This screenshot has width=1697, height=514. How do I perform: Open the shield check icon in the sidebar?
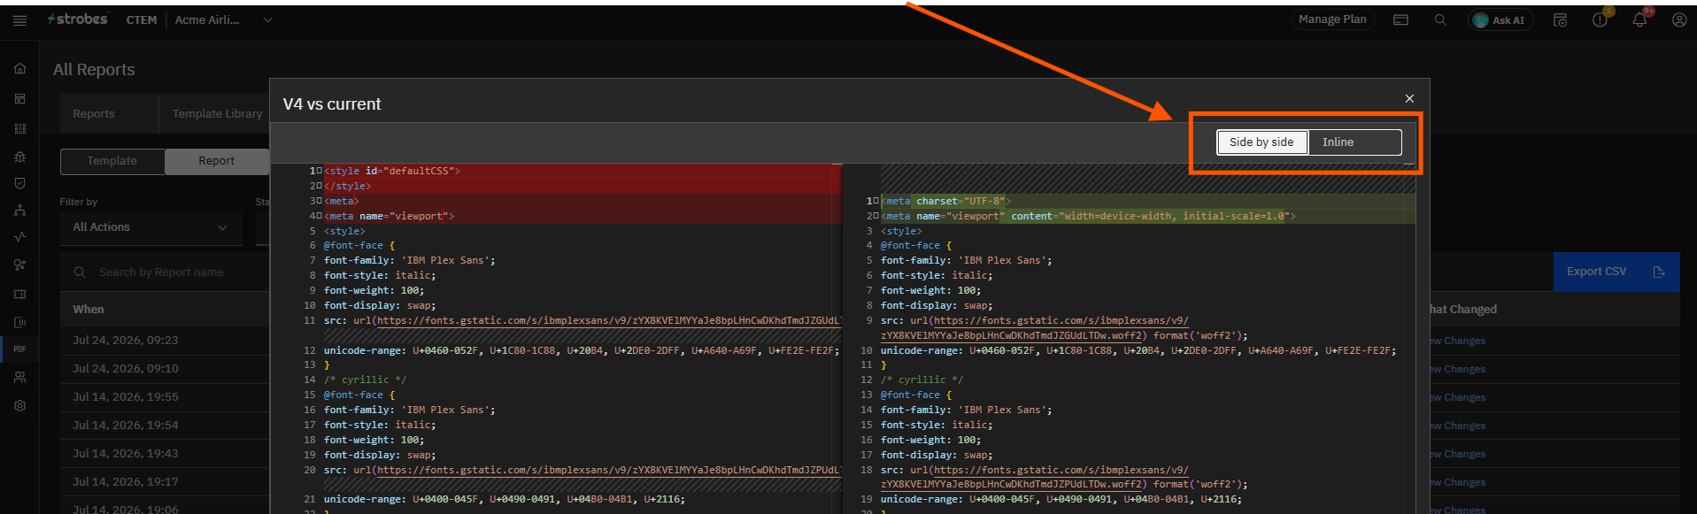(19, 183)
